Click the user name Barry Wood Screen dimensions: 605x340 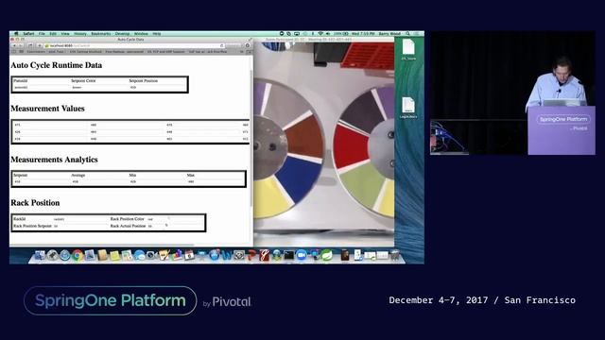(x=389, y=34)
